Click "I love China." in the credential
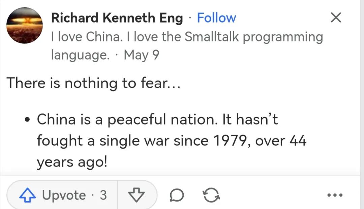 [86, 37]
